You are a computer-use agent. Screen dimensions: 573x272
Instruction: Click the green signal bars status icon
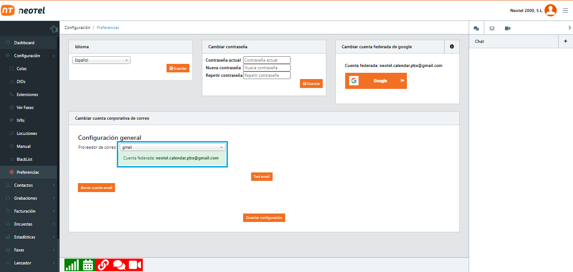pos(72,265)
